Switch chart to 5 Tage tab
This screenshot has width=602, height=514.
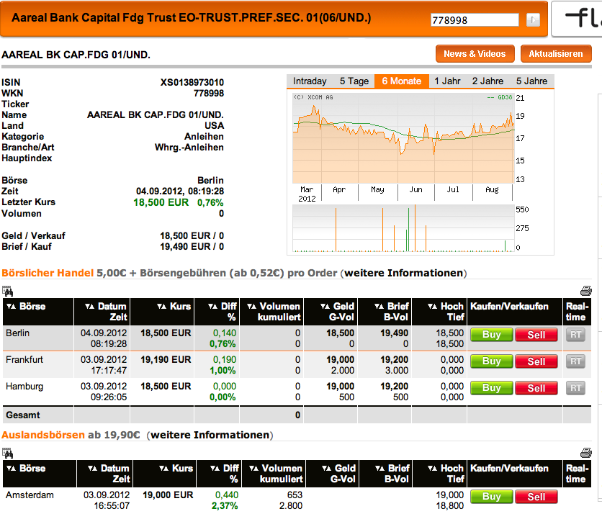(354, 81)
